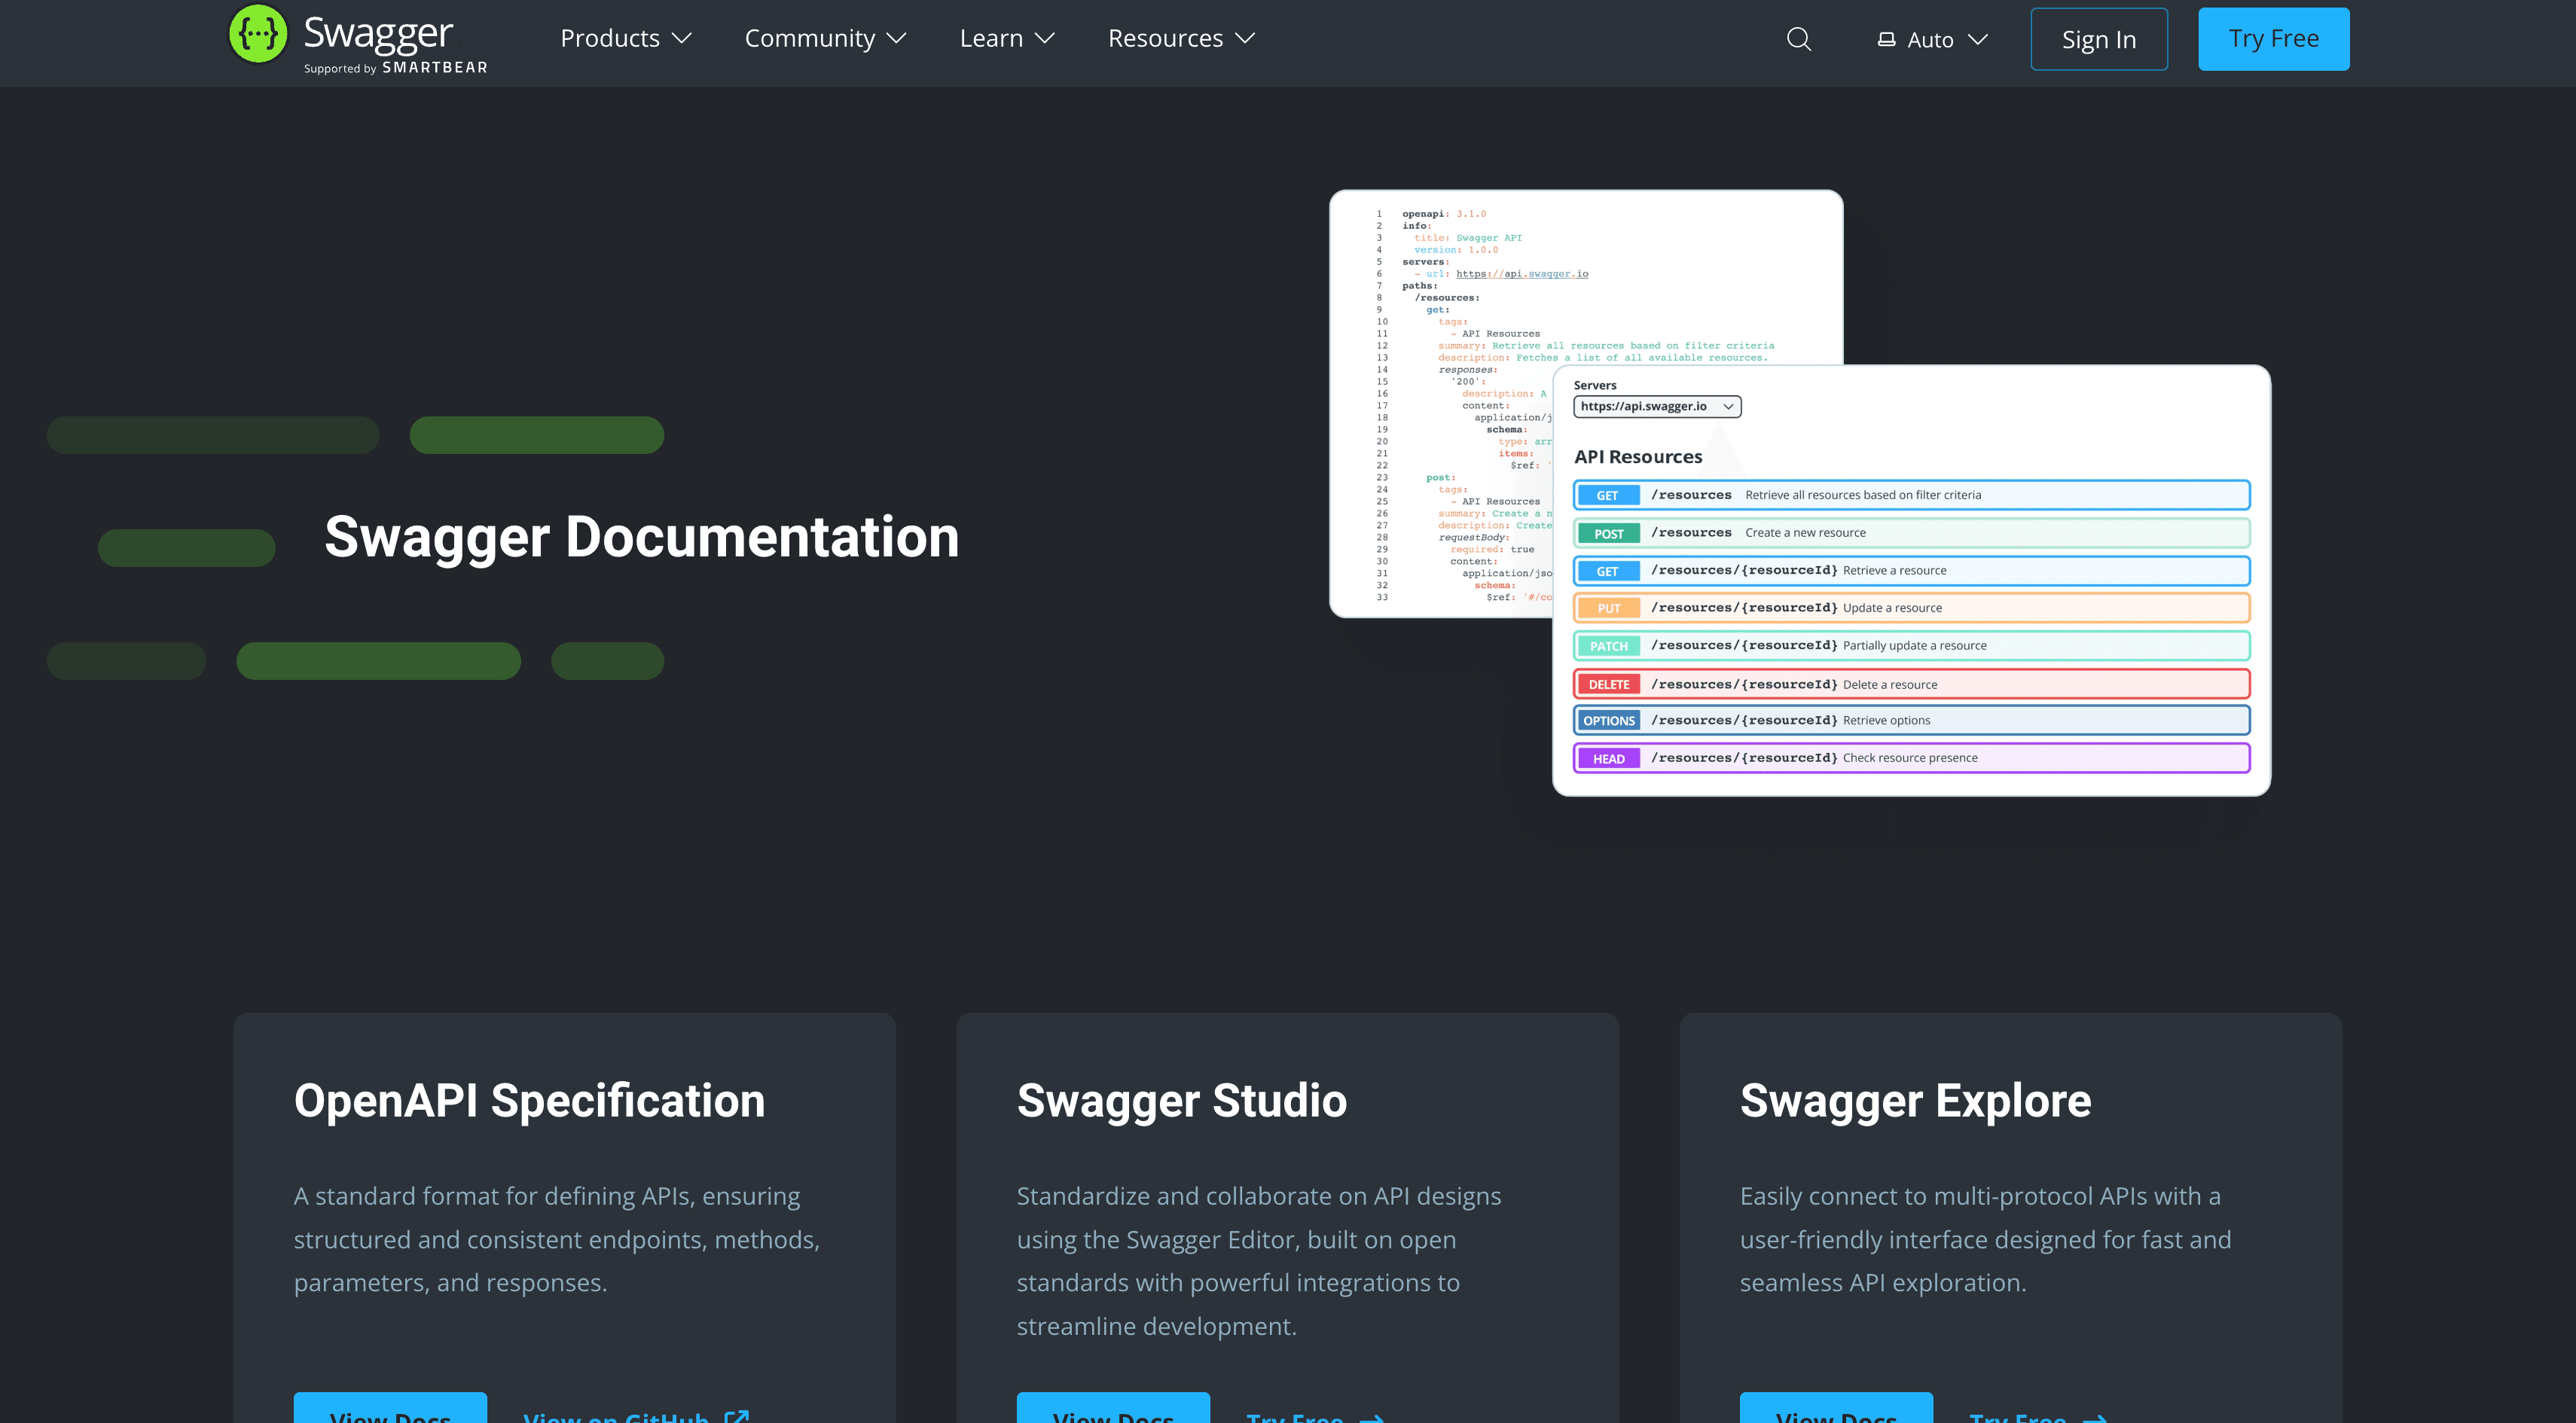Open the Auto theme dropdown chevron

(1977, 39)
